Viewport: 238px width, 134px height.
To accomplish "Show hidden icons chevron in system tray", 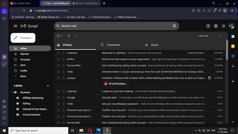I will [x=195, y=131].
